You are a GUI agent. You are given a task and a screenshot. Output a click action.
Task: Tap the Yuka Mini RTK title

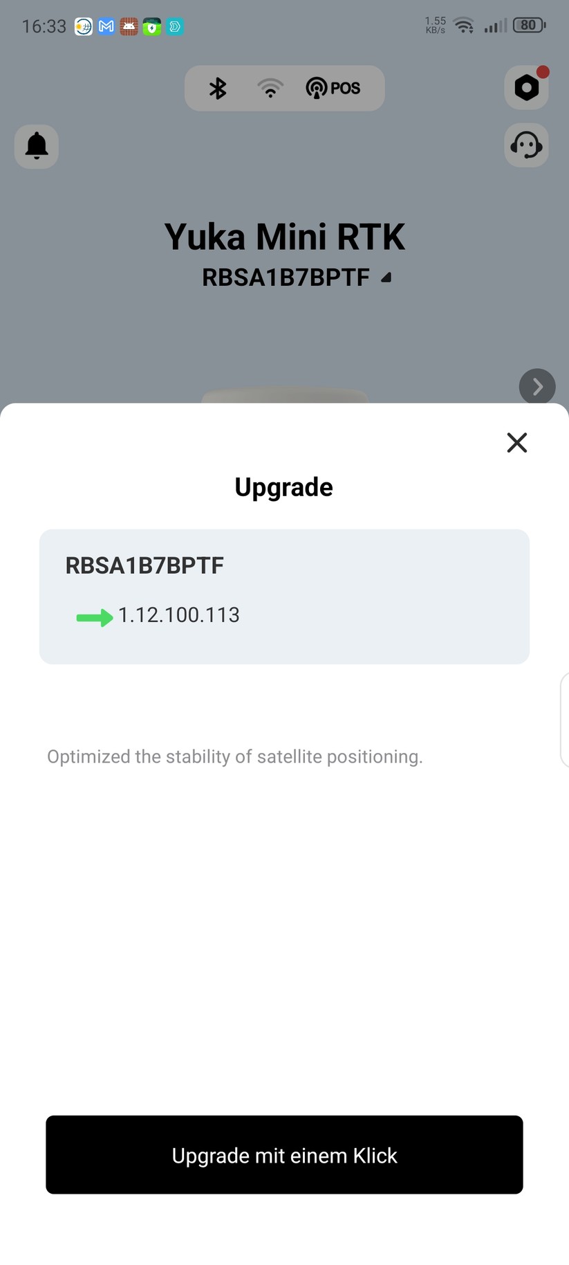click(284, 237)
